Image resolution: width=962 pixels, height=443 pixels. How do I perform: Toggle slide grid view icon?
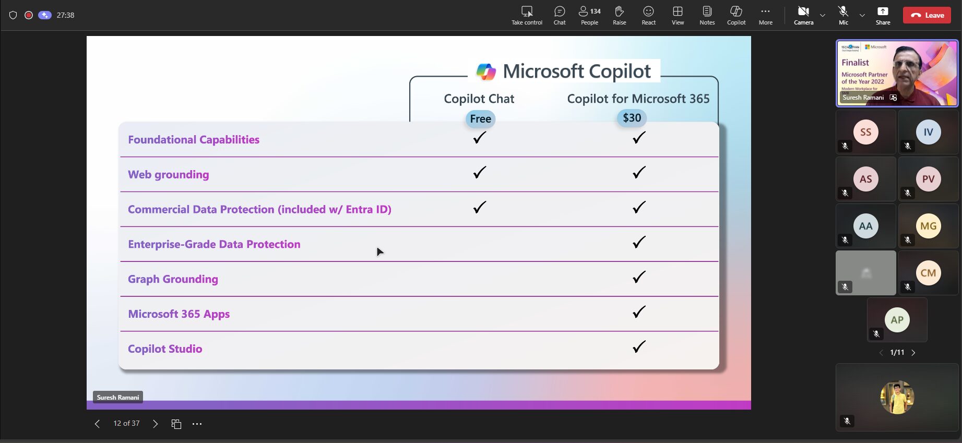coord(176,424)
